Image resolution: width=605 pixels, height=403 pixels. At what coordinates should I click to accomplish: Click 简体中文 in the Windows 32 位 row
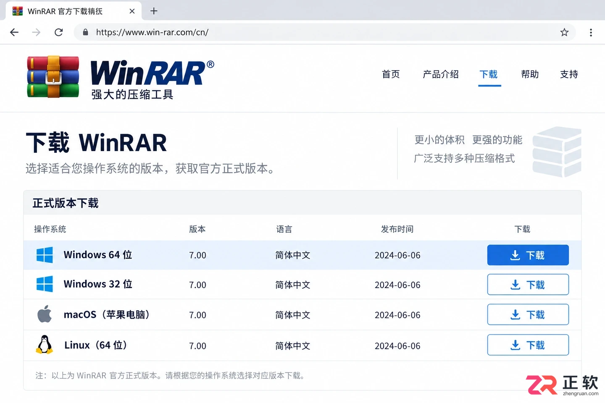pyautogui.click(x=293, y=285)
